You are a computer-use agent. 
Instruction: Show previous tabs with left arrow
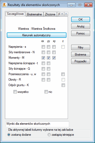coord(62,14)
